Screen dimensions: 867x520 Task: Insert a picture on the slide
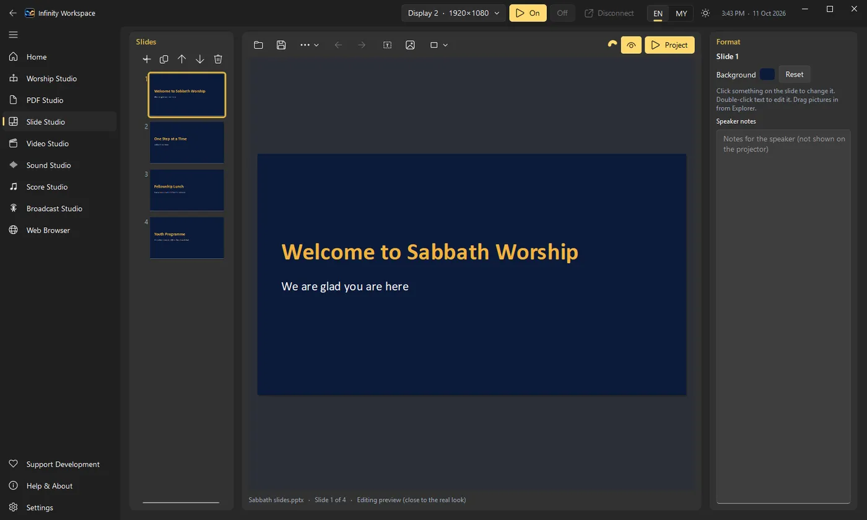click(410, 45)
